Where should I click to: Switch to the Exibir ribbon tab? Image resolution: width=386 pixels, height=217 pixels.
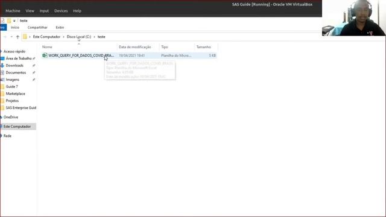[x=60, y=27]
